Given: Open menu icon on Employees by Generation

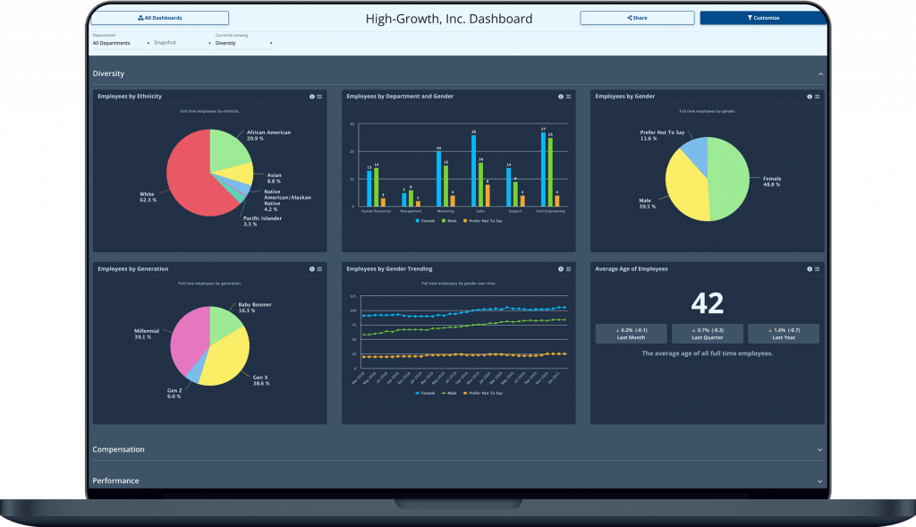Looking at the screenshot, I should [x=319, y=268].
